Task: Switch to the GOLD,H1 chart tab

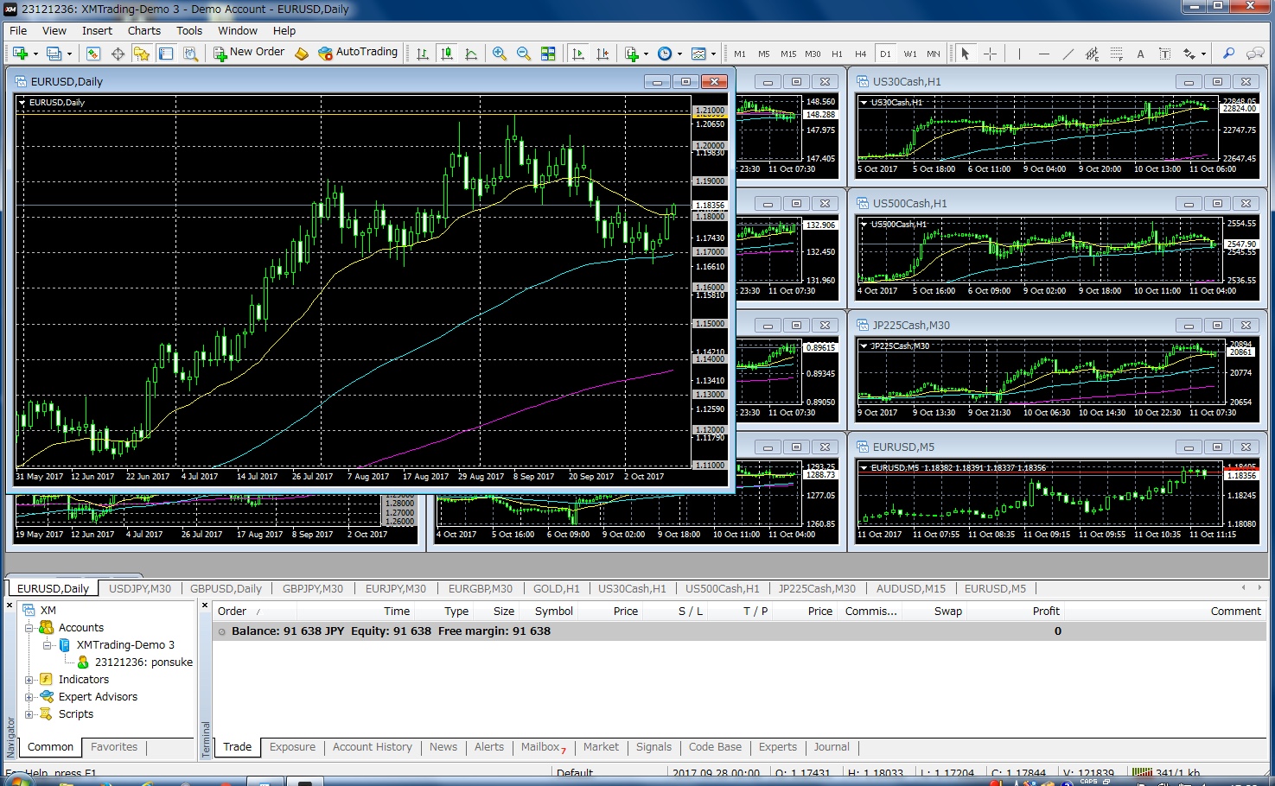Action: click(x=556, y=588)
